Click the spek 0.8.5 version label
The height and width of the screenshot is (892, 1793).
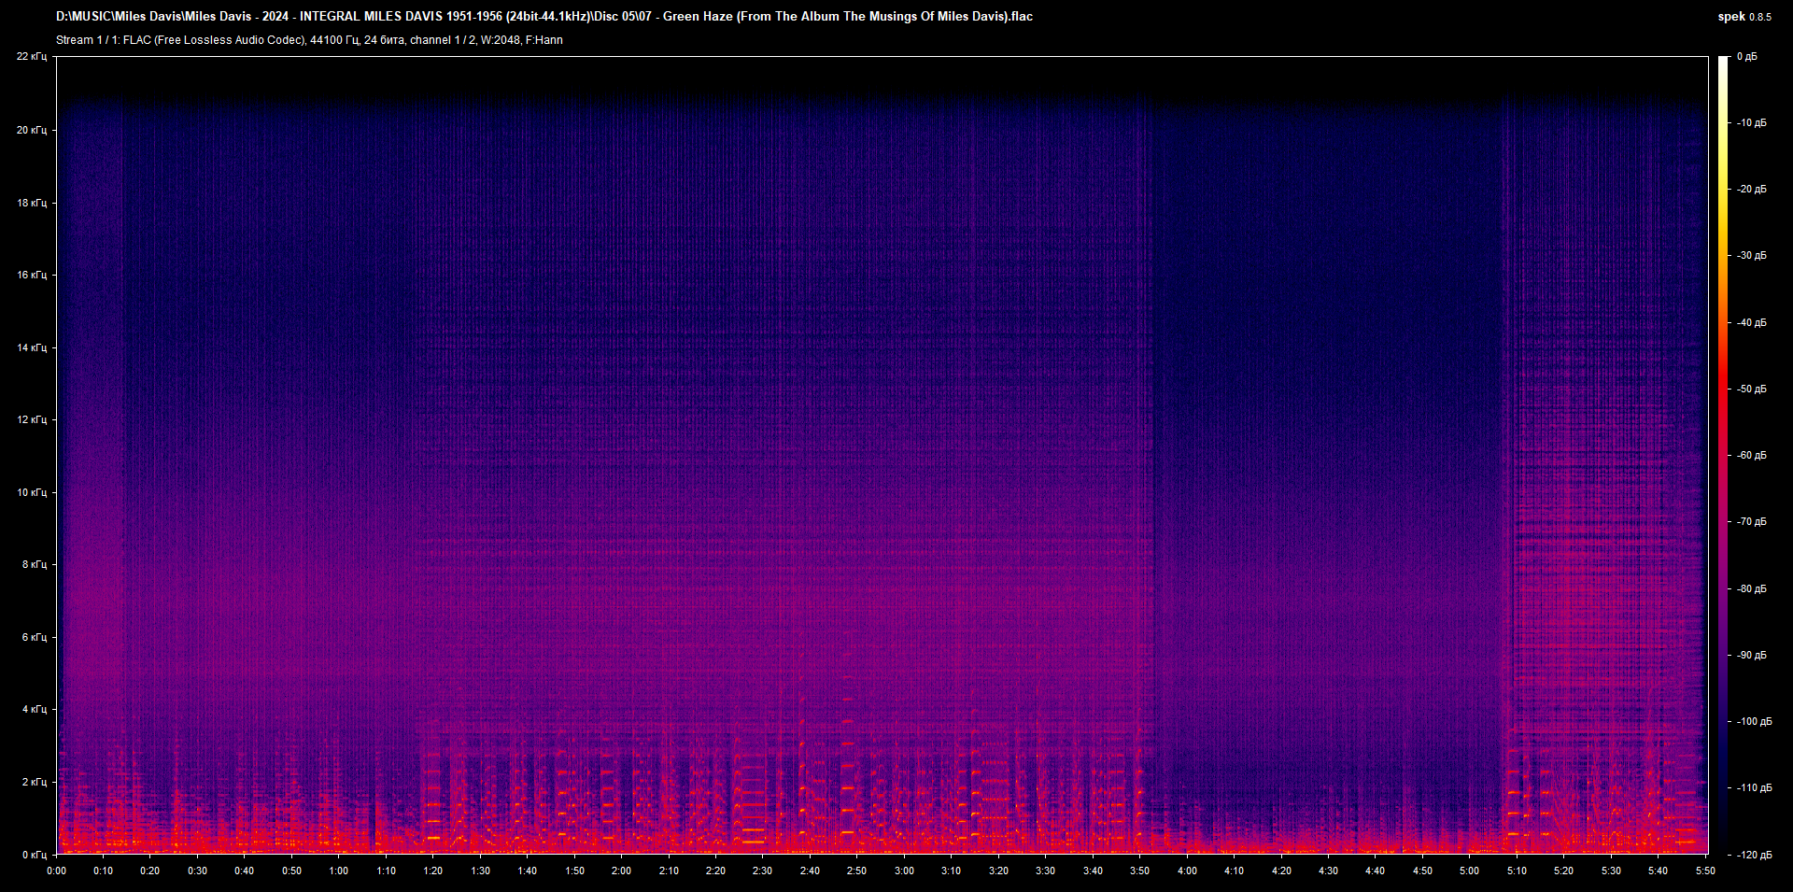tap(1744, 16)
